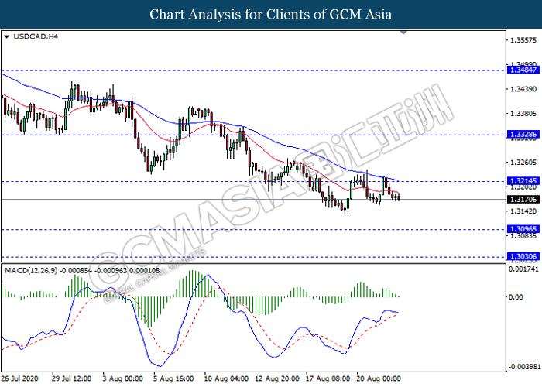The height and width of the screenshot is (387, 542).
Task: Select the USDCAD,H4 symbol label
Action: pyautogui.click(x=36, y=36)
